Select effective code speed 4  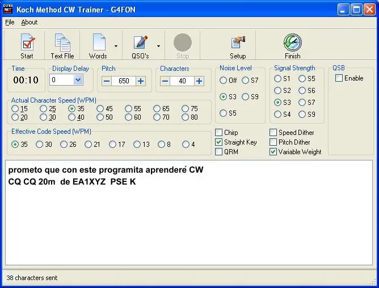186,145
